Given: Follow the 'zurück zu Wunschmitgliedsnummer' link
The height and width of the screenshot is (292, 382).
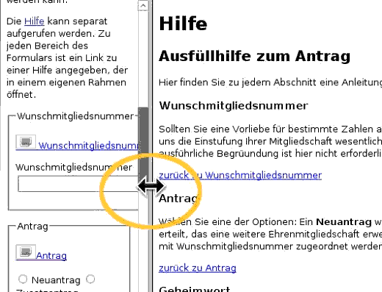Looking at the screenshot, I should click(x=240, y=175).
